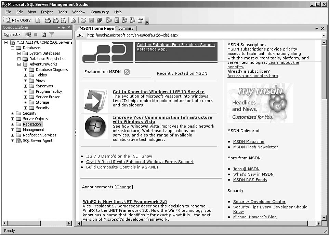Open the URL history dropdown arrow

point(324,35)
